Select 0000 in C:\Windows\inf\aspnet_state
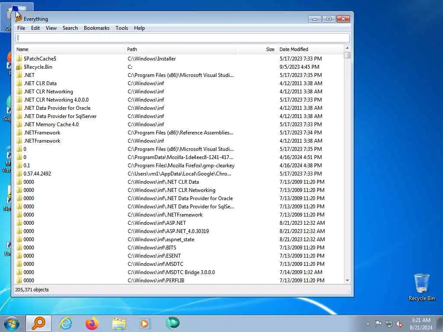The image size is (443, 332). (29, 239)
